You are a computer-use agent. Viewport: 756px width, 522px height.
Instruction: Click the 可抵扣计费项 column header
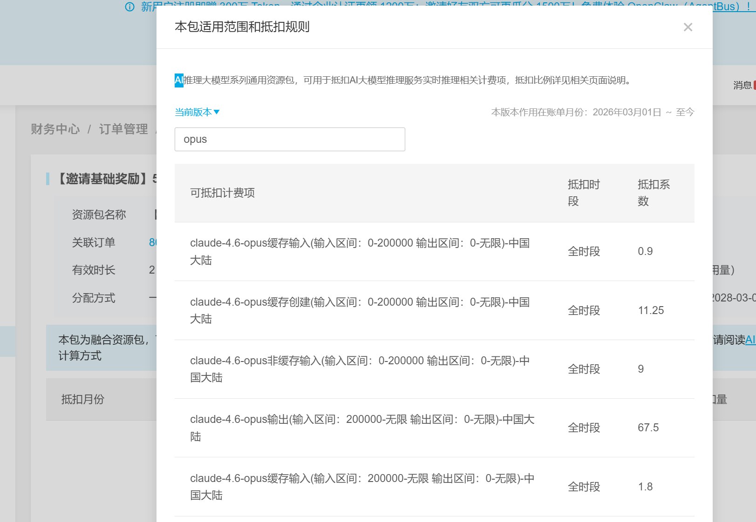pos(222,193)
